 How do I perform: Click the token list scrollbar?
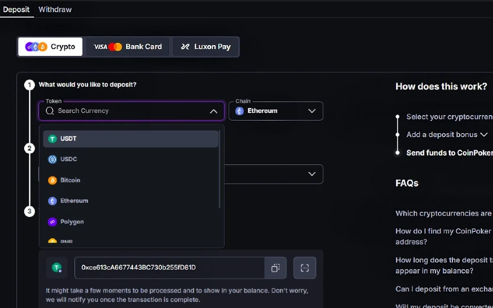coord(220,168)
